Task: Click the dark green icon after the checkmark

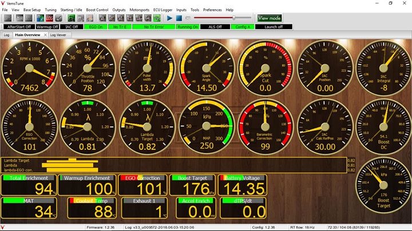Action: point(71,18)
